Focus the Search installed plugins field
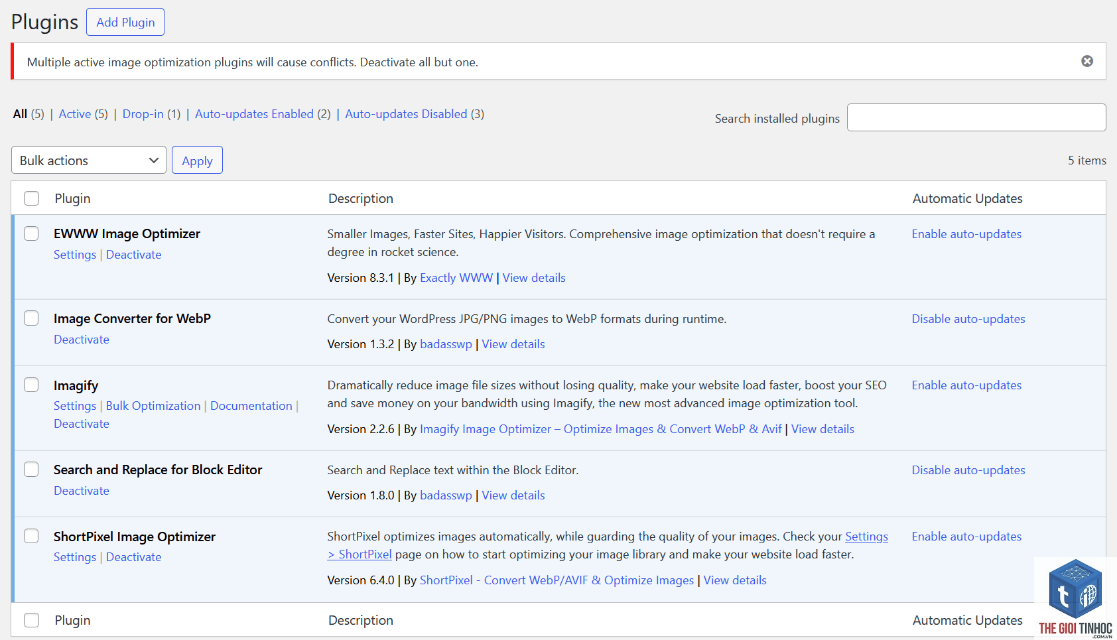 tap(976, 117)
